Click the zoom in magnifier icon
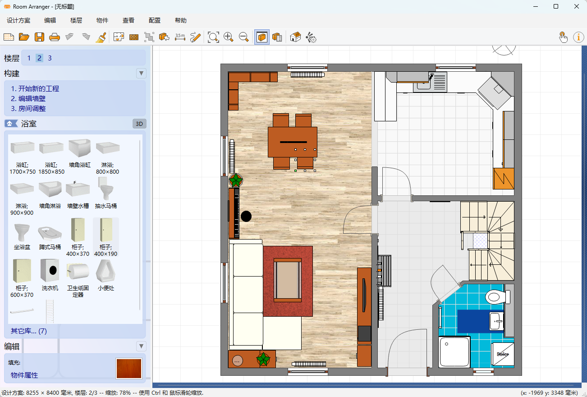 [x=229, y=37]
